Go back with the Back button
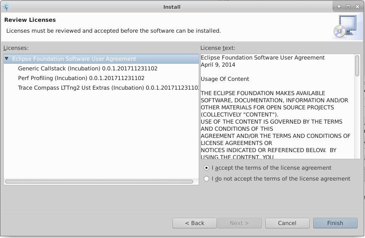The image size is (365, 238). 194,223
